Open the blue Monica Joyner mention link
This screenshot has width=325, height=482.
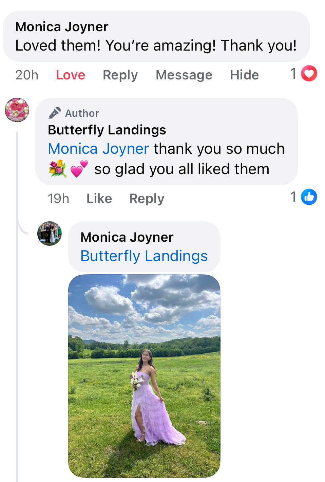tap(98, 149)
